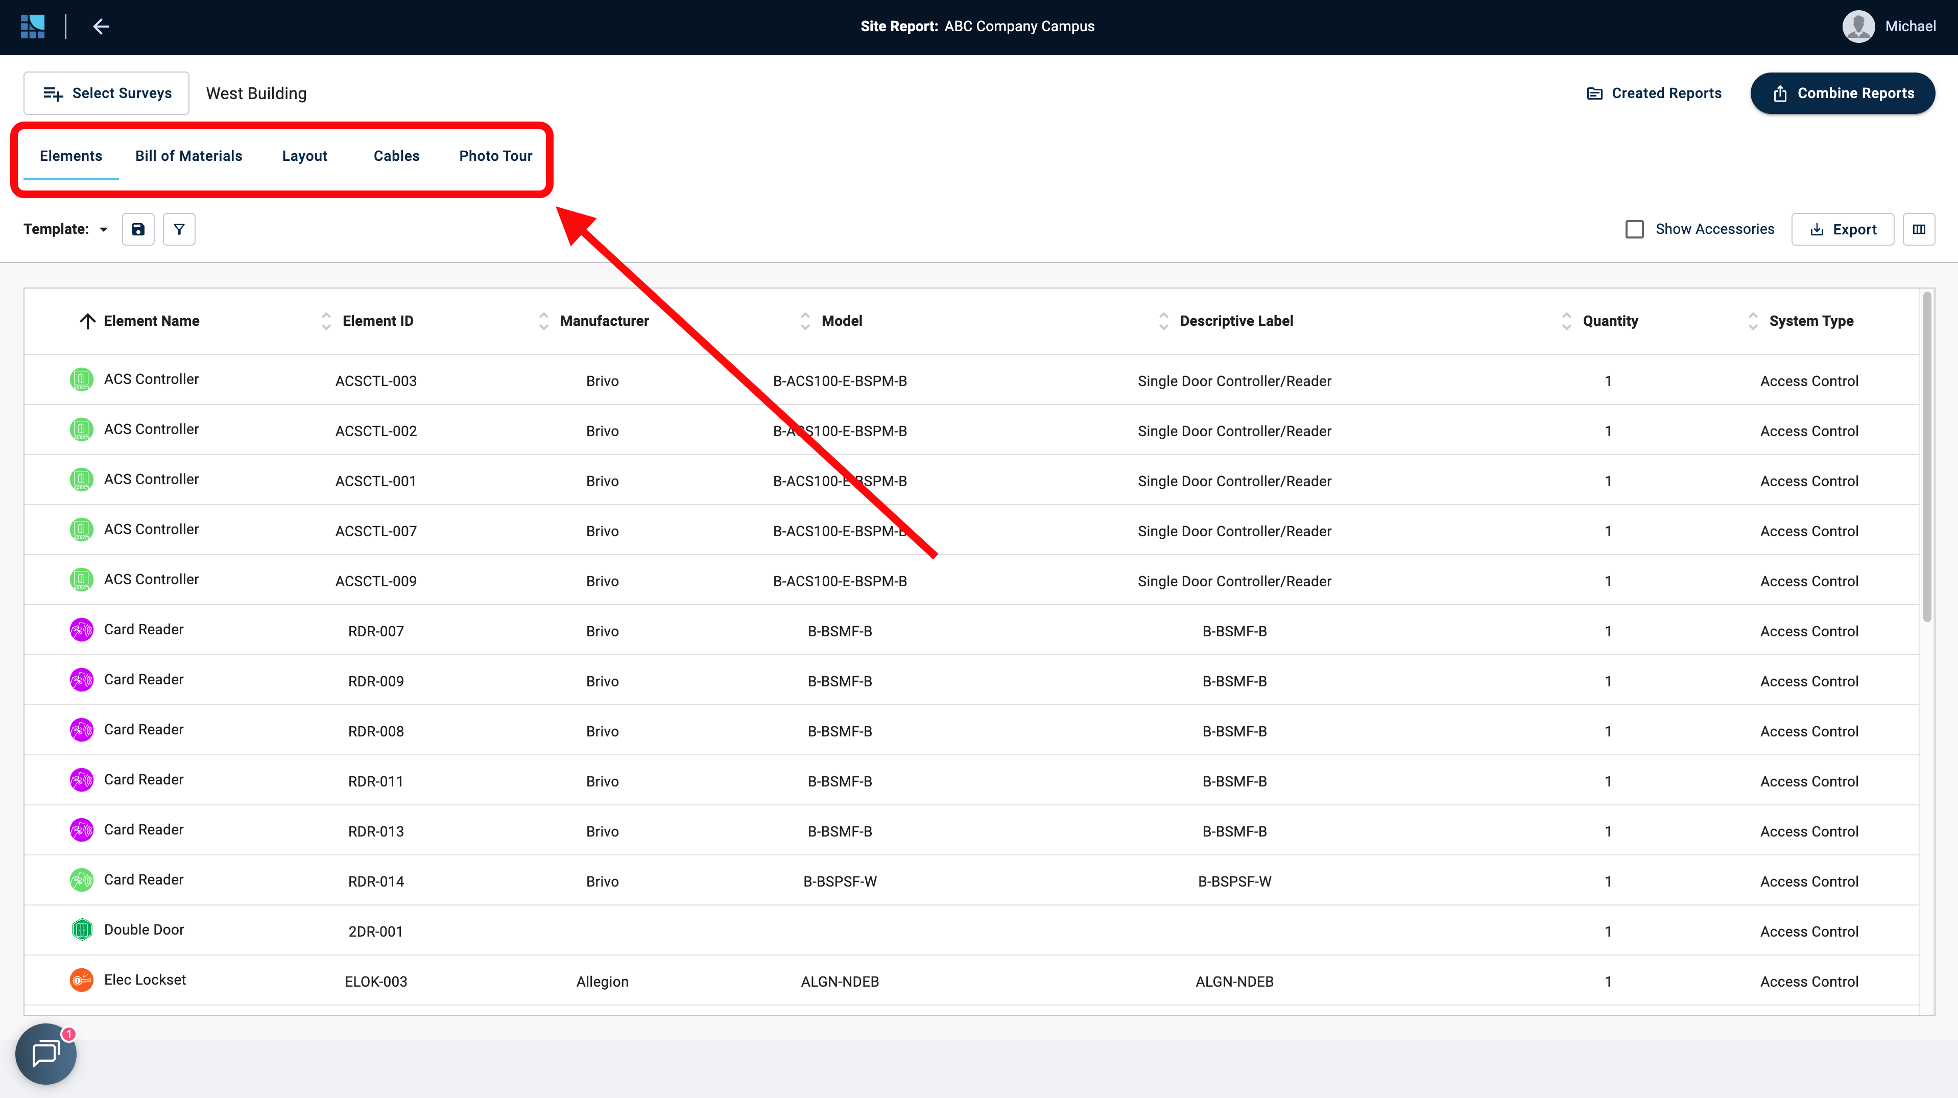
Task: Sort by the Manufacturer column
Action: (x=604, y=321)
